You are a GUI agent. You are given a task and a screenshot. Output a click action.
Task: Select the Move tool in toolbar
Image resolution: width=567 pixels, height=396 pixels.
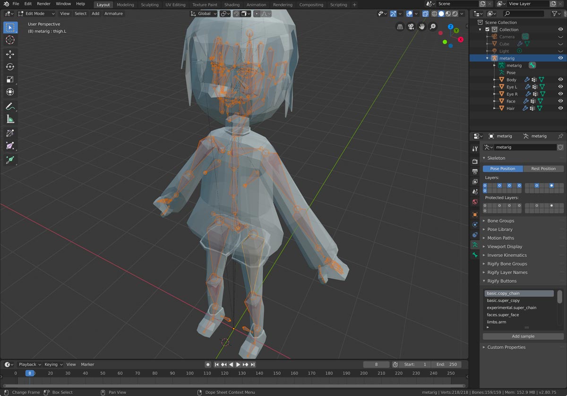point(10,54)
